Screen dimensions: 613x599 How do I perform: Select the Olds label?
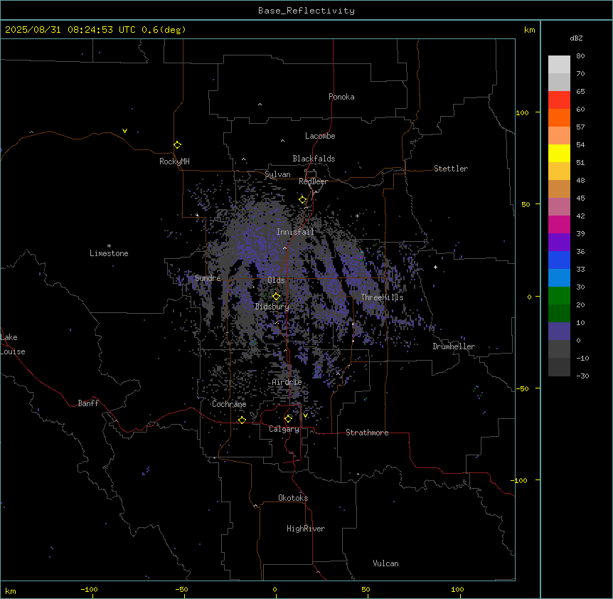[276, 280]
